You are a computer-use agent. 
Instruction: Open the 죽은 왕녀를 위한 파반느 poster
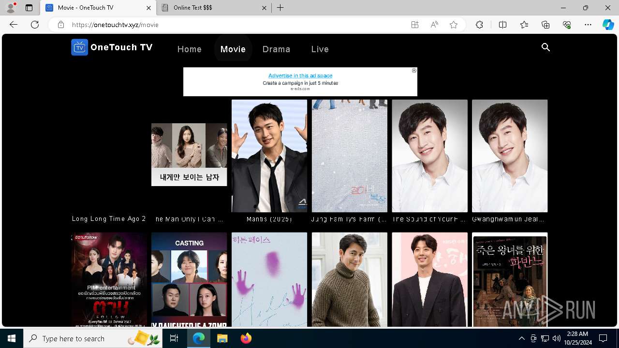point(510,280)
